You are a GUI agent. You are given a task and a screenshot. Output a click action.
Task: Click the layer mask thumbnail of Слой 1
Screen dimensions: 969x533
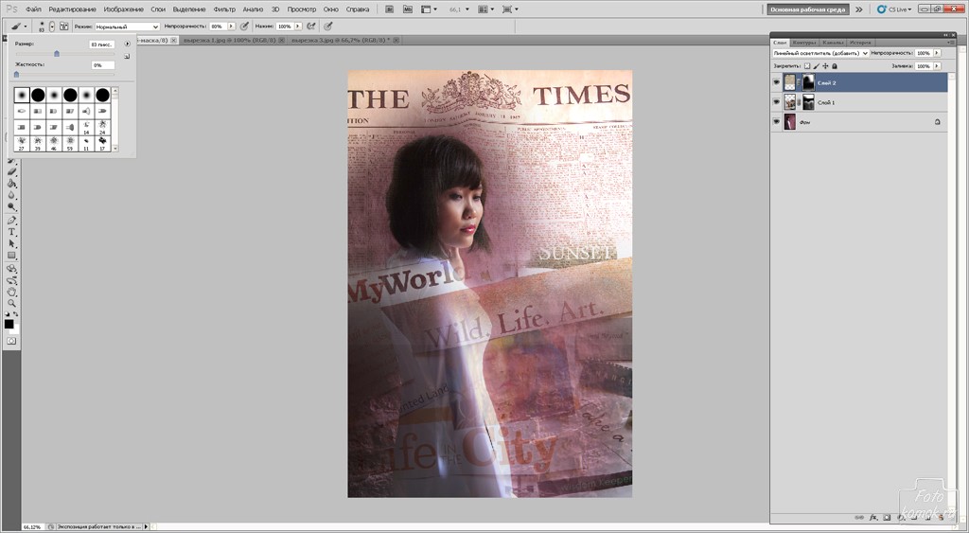click(807, 102)
